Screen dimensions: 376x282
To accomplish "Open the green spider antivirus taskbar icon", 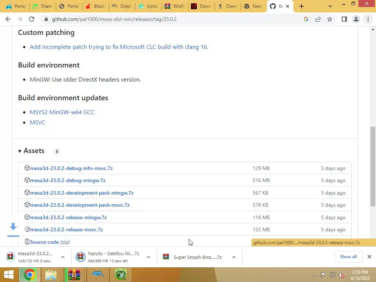I will point(121,275).
